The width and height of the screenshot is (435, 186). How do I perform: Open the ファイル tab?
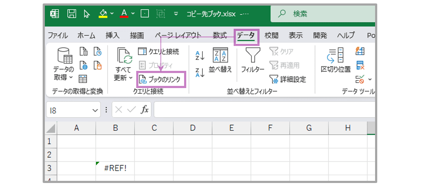pyautogui.click(x=58, y=35)
